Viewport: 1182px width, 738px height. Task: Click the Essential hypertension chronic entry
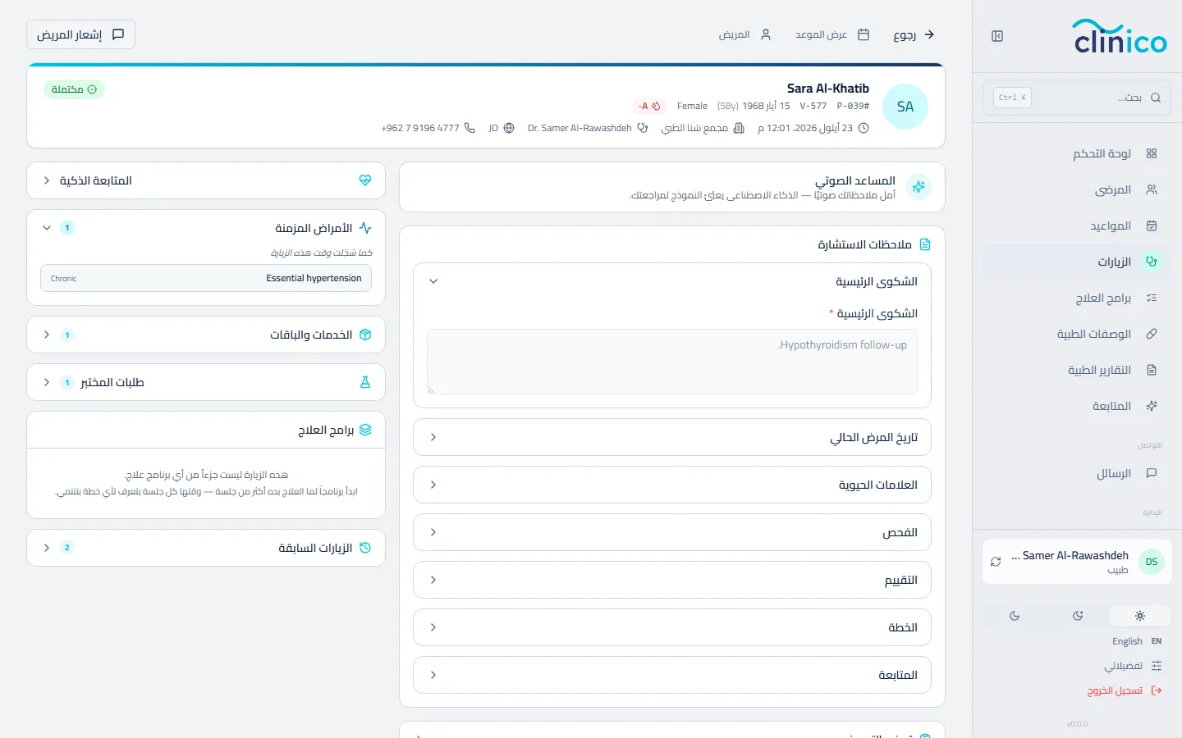(206, 278)
